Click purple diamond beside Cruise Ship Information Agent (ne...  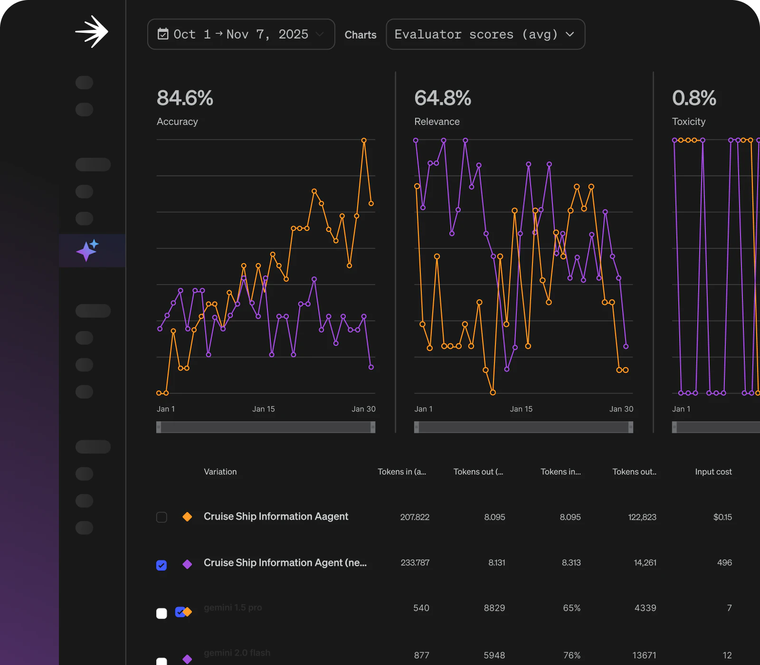[x=187, y=564]
